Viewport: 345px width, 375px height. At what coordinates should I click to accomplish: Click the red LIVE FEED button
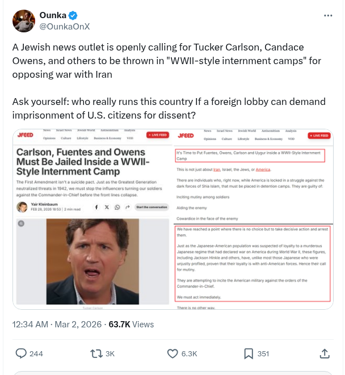tap(157, 135)
